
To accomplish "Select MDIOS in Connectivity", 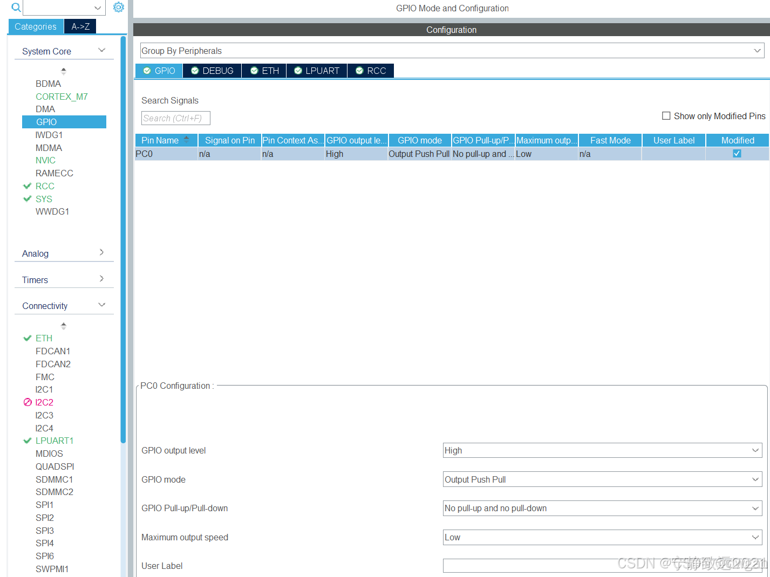I will pyautogui.click(x=49, y=454).
